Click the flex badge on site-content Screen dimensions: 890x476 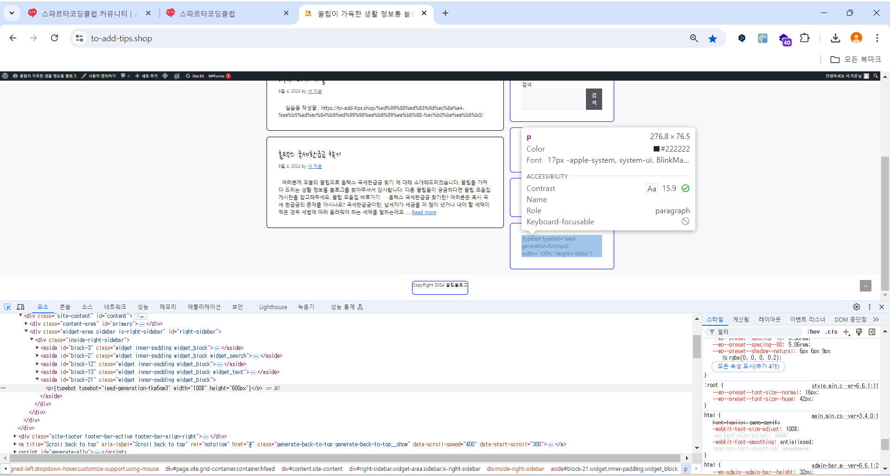[x=141, y=316]
